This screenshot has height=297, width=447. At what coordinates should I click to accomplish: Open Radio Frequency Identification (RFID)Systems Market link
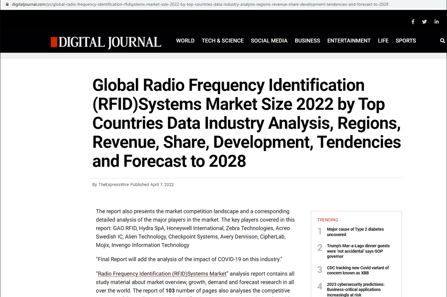pyautogui.click(x=162, y=274)
